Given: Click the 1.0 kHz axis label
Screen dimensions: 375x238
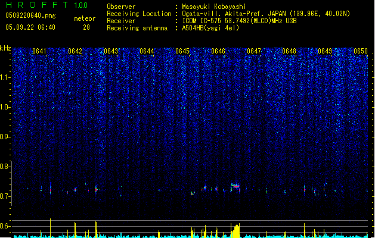Looking at the screenshot, I should (x=5, y=107).
